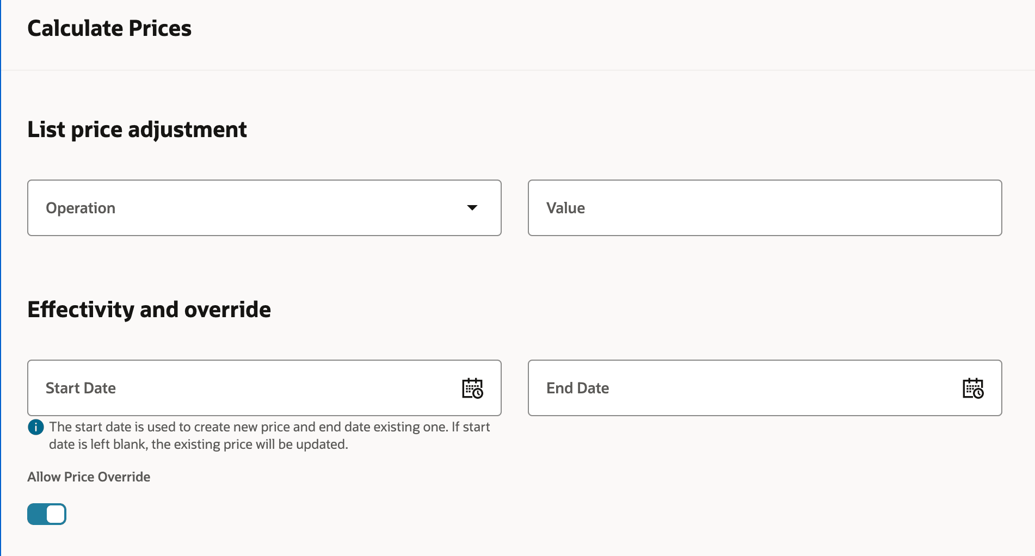Click the 'Operation' placeholder text

(81, 208)
